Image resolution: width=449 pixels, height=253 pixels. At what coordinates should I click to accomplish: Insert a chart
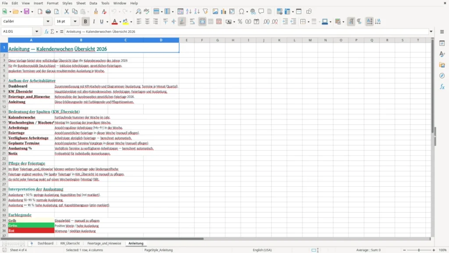coord(224,11)
